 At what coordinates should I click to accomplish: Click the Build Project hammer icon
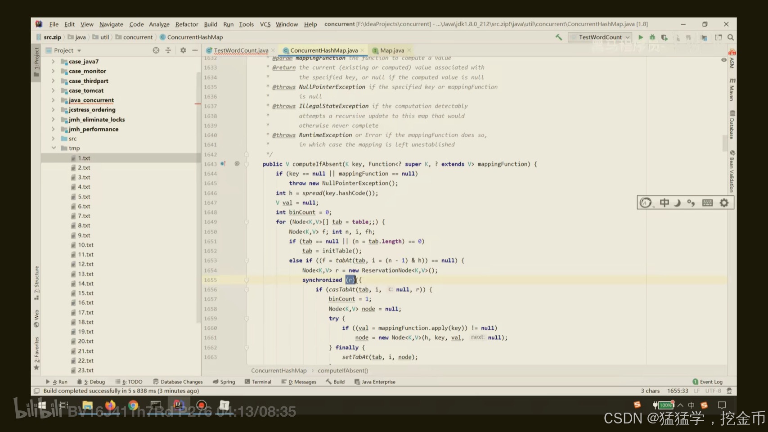click(x=559, y=37)
